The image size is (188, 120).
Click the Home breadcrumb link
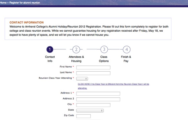coord(3,3)
